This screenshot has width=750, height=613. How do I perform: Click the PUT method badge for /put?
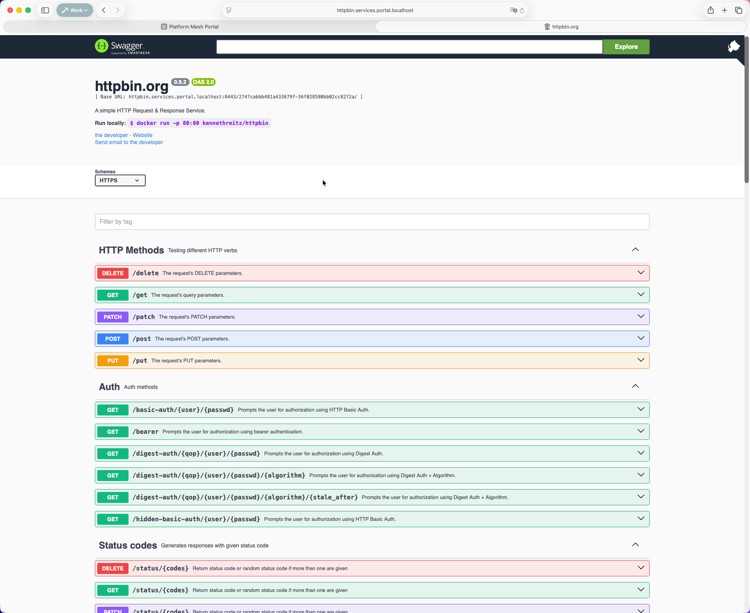[113, 361]
